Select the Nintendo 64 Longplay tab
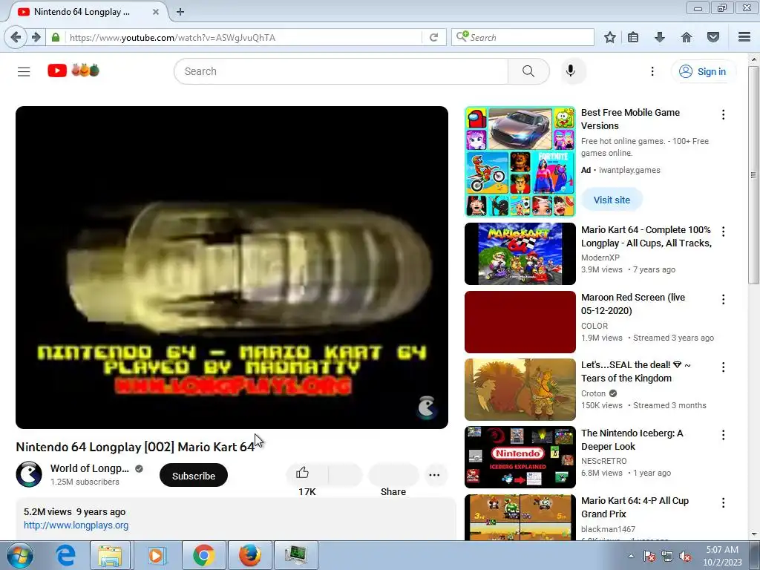Image resolution: width=760 pixels, height=570 pixels. tap(86, 12)
